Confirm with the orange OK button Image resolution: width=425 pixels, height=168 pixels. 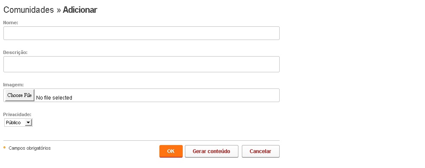[171, 151]
